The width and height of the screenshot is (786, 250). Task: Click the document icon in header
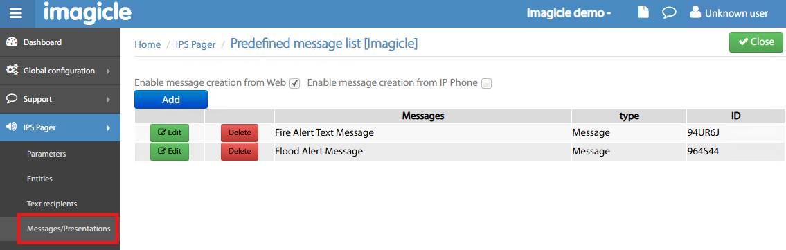[643, 12]
